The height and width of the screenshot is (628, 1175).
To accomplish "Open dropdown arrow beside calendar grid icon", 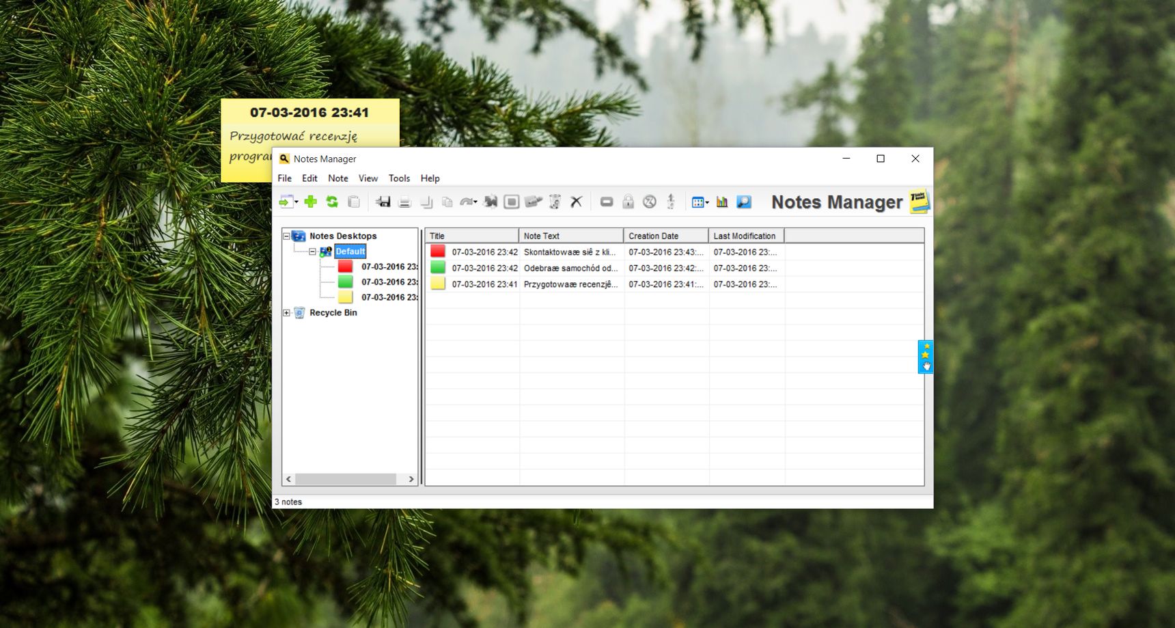I will tap(707, 202).
